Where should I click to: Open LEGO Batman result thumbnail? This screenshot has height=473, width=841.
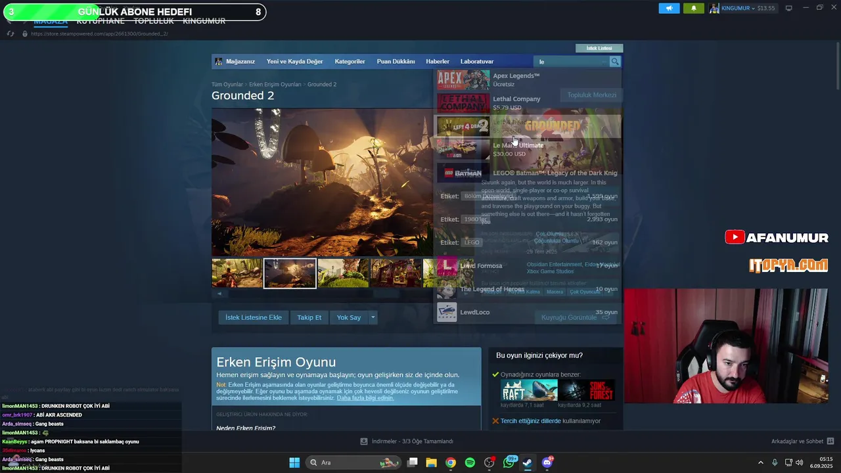463,173
